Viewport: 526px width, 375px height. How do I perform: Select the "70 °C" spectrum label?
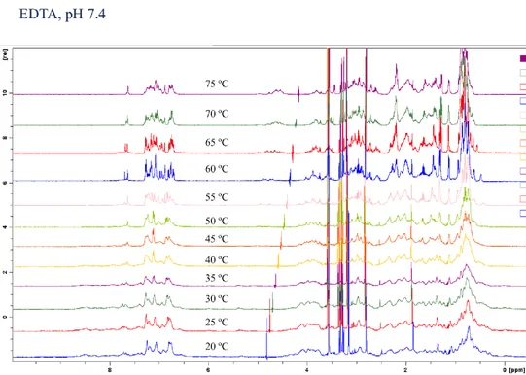[217, 114]
